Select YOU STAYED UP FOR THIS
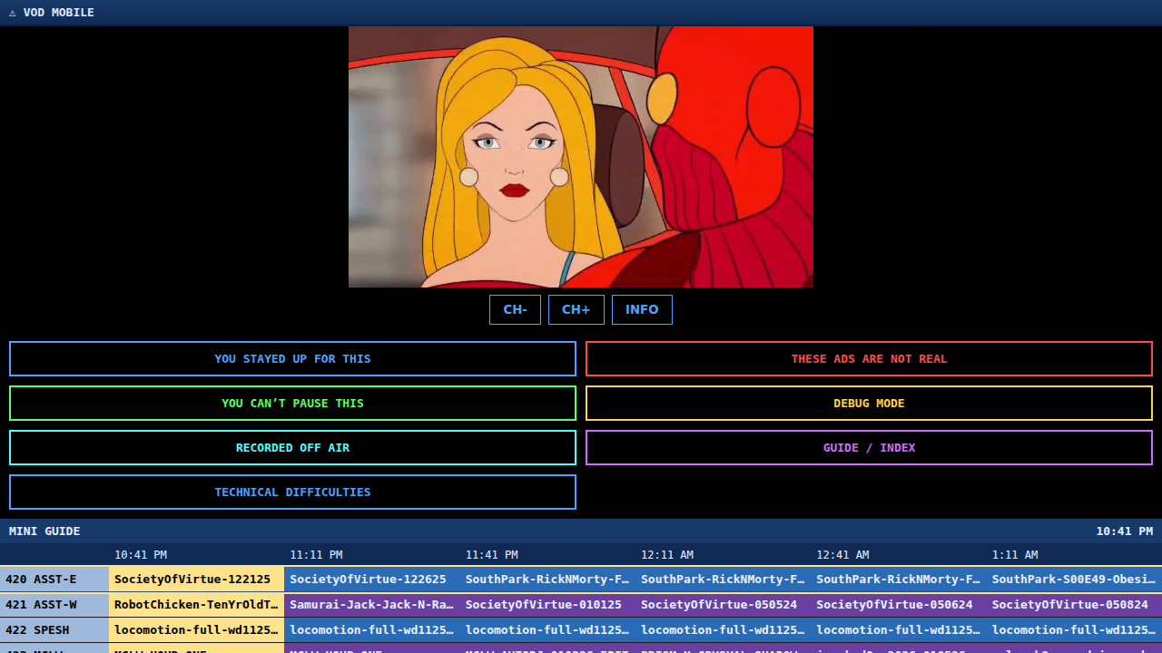 coord(292,358)
